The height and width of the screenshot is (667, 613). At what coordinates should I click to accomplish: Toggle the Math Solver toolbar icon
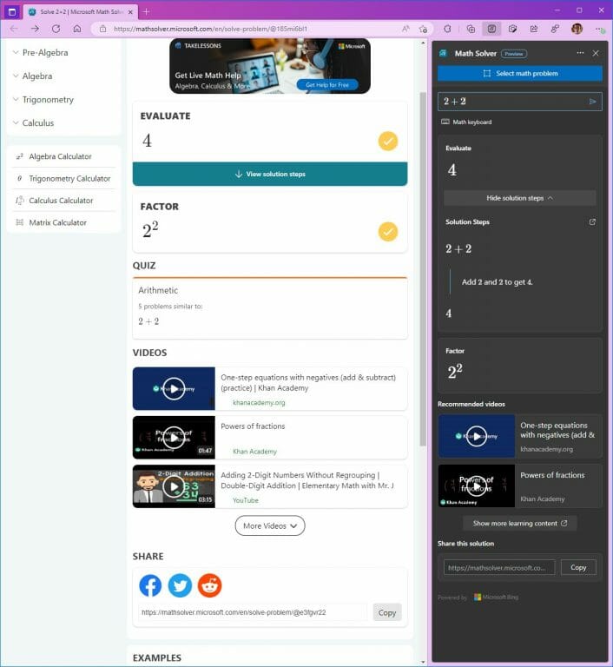coord(491,29)
